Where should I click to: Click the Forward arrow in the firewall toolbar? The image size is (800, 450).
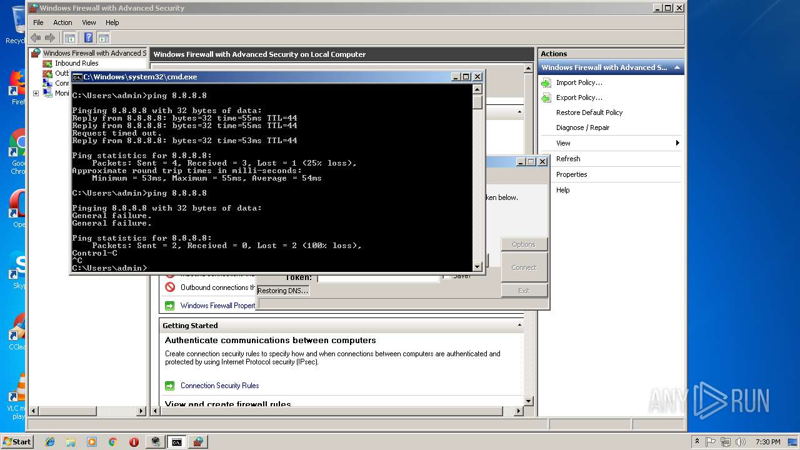coord(50,37)
